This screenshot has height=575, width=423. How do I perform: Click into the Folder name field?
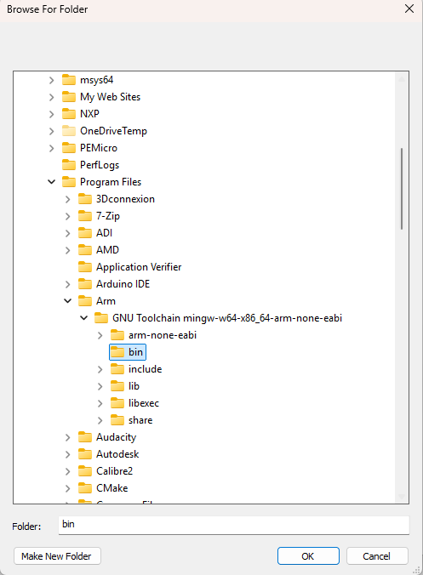pyautogui.click(x=234, y=525)
